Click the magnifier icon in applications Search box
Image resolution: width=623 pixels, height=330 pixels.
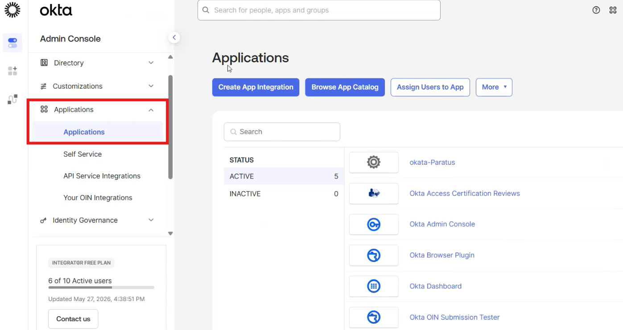(x=233, y=132)
